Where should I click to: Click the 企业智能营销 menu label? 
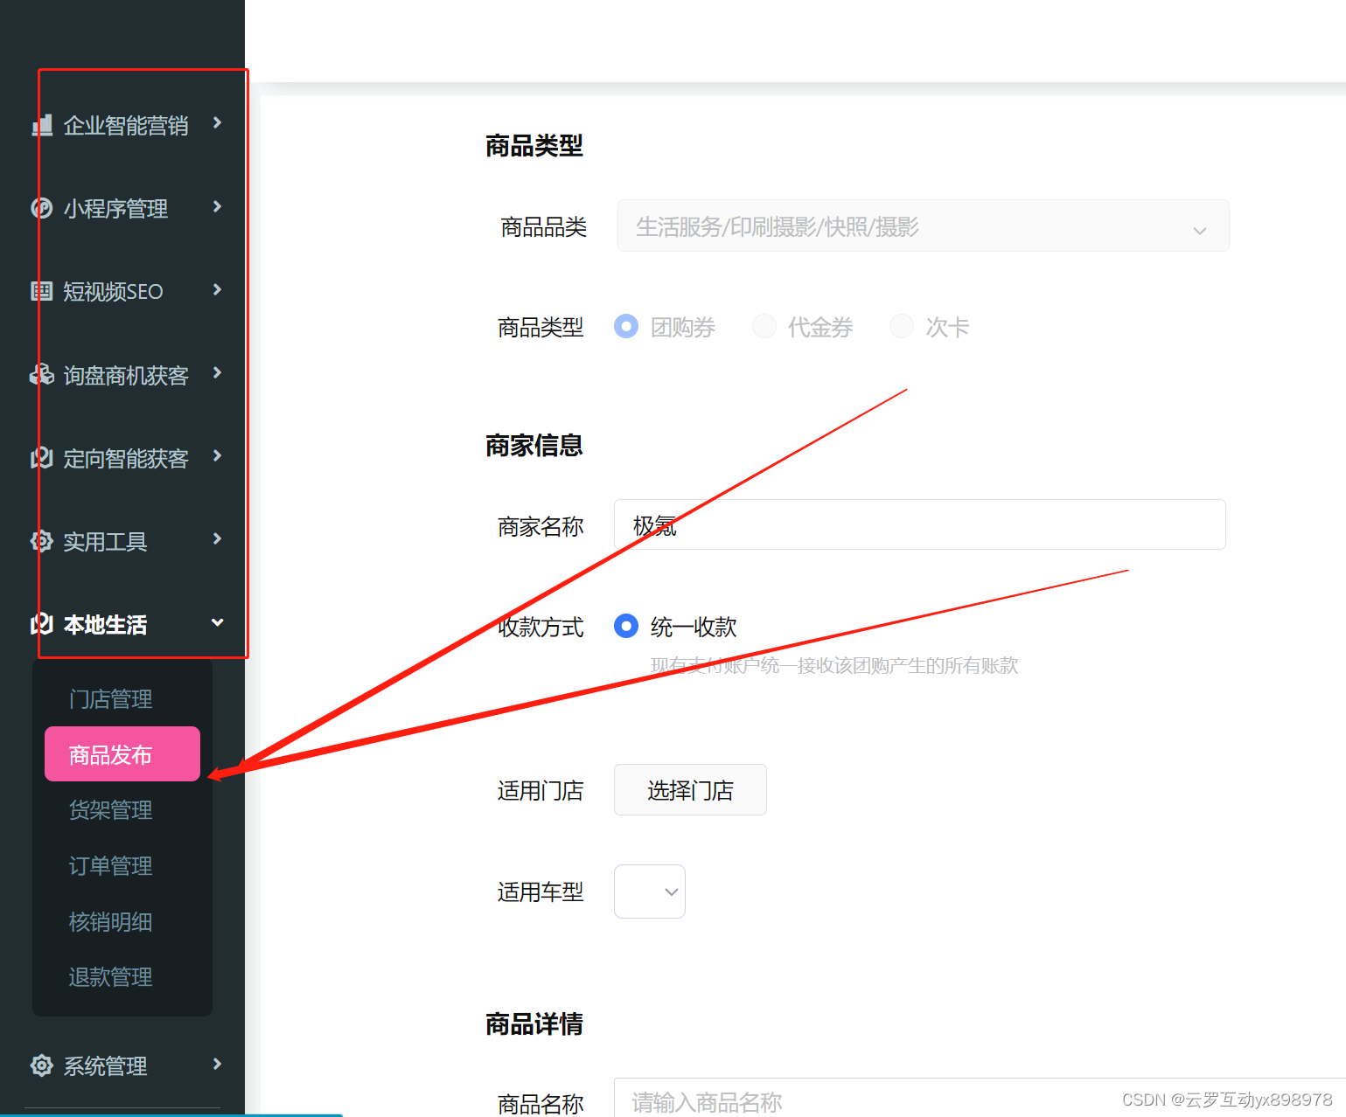tap(126, 126)
